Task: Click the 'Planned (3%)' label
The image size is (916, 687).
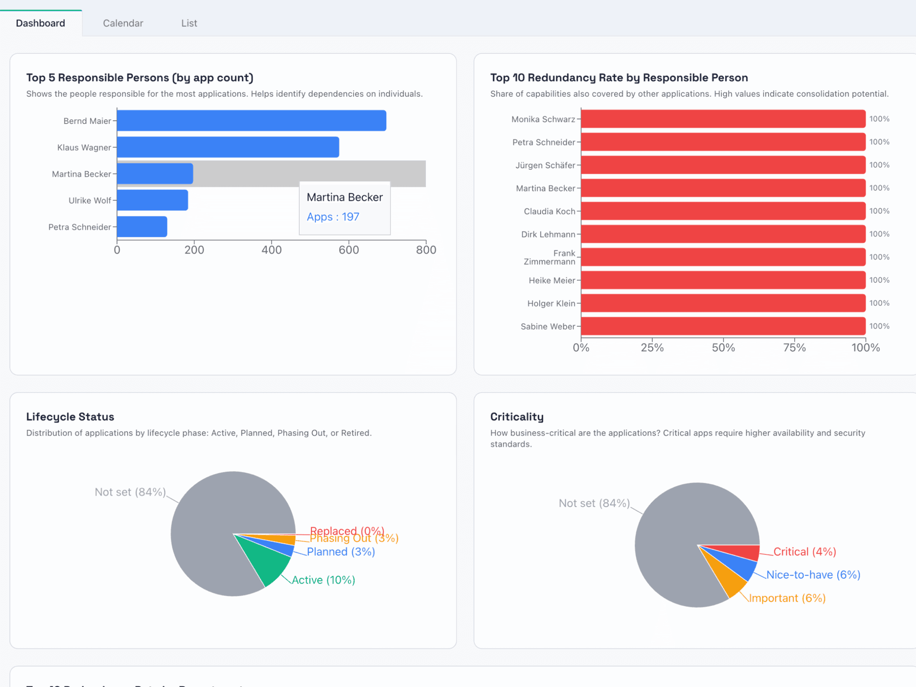Action: (341, 552)
